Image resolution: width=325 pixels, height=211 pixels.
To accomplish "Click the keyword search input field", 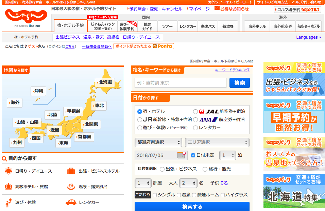I will (180, 83).
